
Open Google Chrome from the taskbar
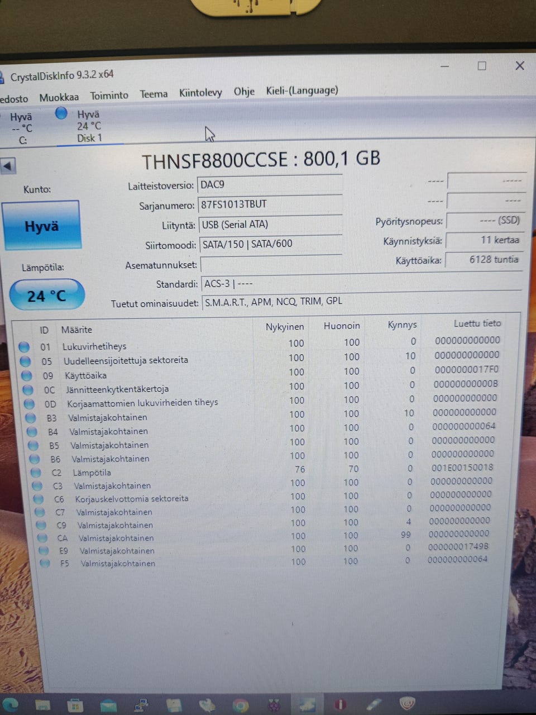coord(240,706)
